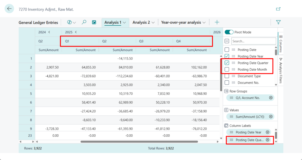
Task: Open Year-over-year analysis tab dropdown arrow
Action: point(204,22)
